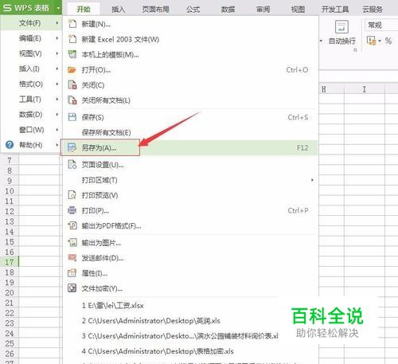Screen dimensions: 398x364
Task: Select row header 17
Action: coord(10,262)
